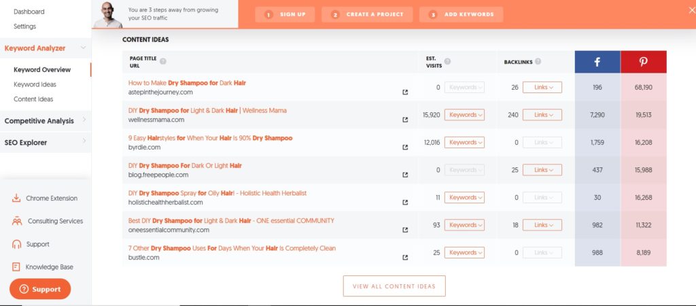Click the Pinterest column header icon
The width and height of the screenshot is (696, 306).
point(643,62)
